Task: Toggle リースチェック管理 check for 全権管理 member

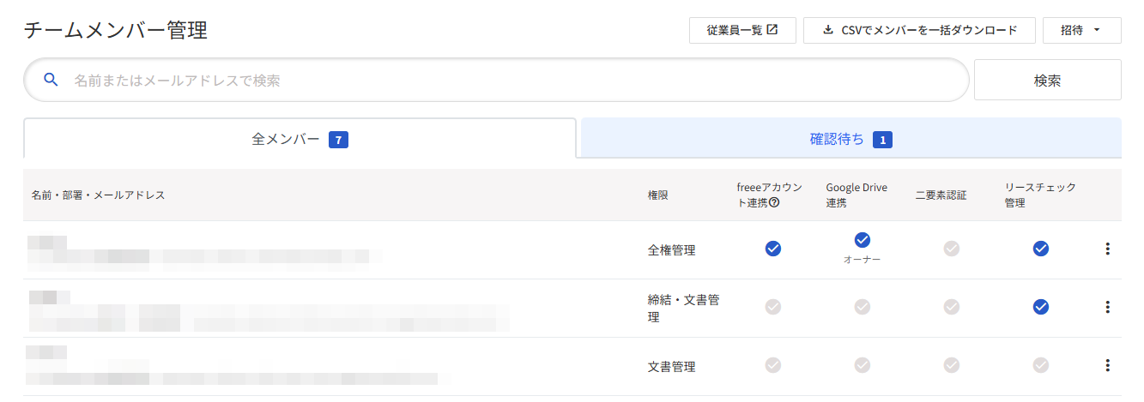Action: 1041,249
